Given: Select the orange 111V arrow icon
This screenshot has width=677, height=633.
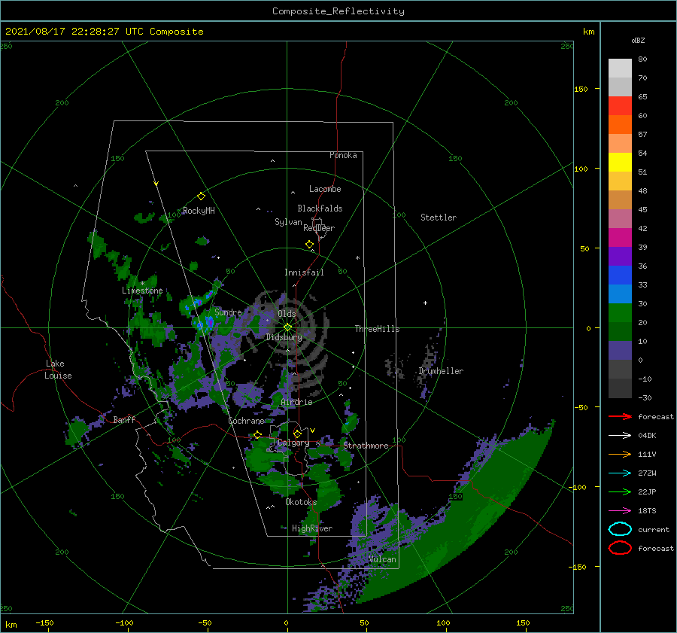Looking at the screenshot, I should pyautogui.click(x=620, y=454).
